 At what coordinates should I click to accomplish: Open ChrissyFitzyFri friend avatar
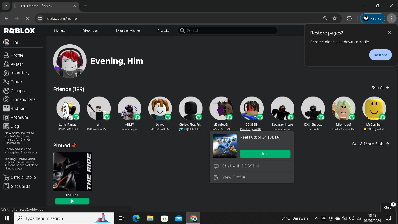[x=191, y=108]
